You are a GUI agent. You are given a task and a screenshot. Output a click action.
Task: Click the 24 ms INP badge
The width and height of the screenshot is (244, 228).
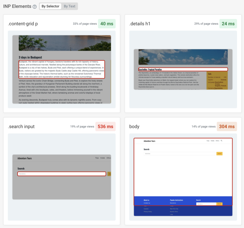[228, 23]
